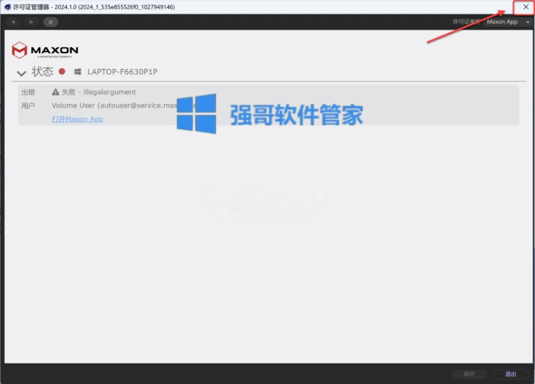535x384 pixels.
Task: Click the 状态 section heading
Action: coord(42,72)
